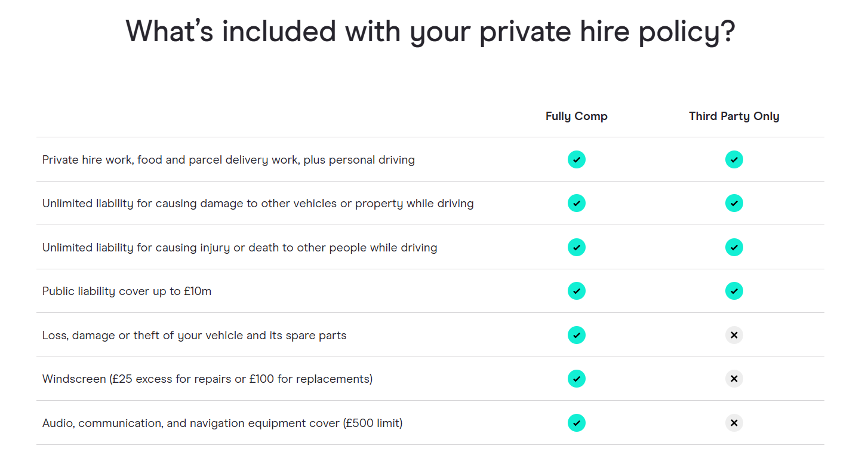
Task: Click the Windscreen excess row label
Action: [x=207, y=379]
